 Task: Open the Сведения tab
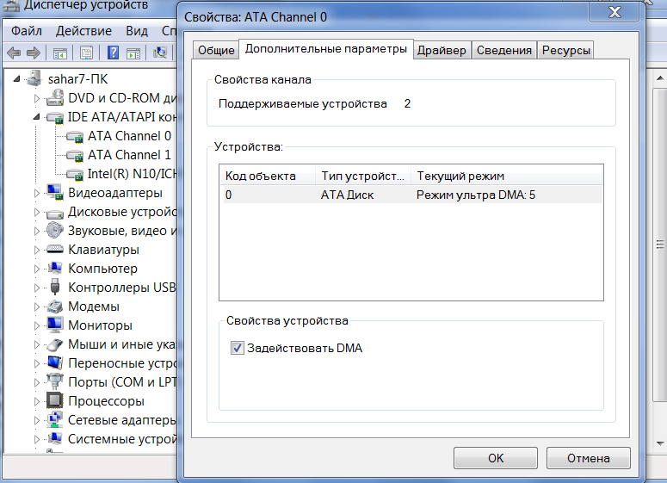[503, 50]
